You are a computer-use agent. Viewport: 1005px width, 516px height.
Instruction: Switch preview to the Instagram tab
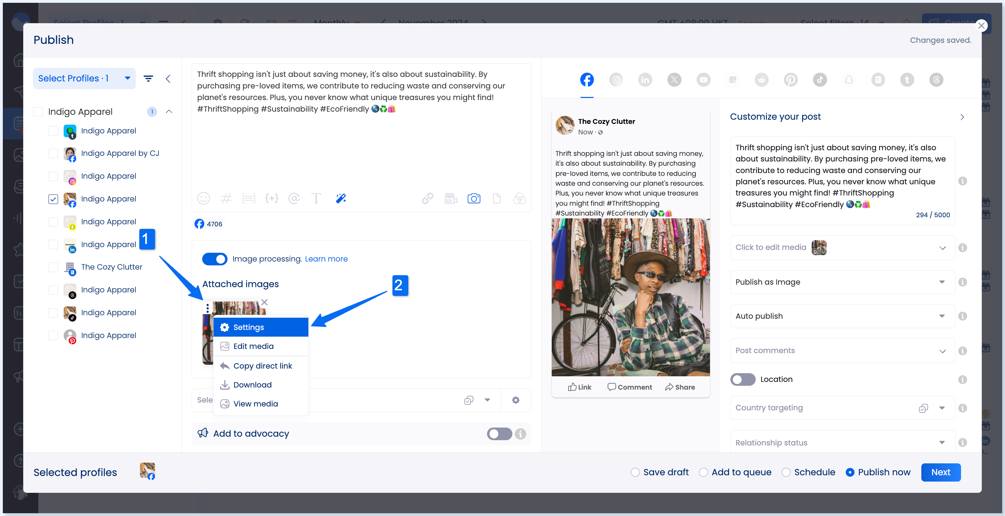tap(616, 80)
